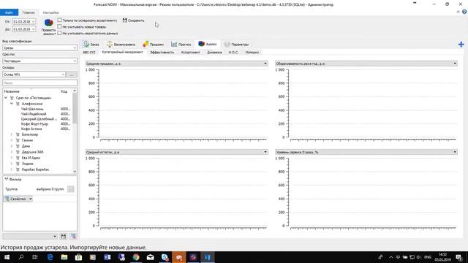Click the search input field
The image size is (468, 263).
39,83
